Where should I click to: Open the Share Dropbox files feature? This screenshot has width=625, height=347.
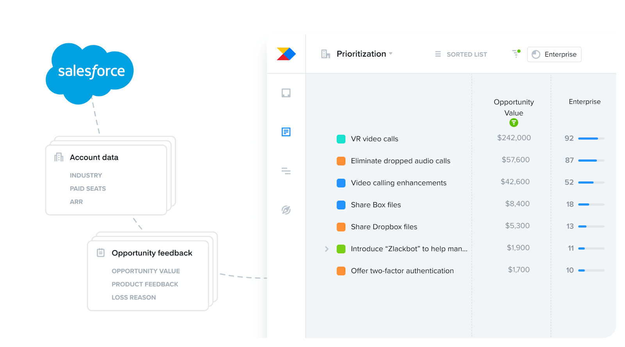pos(384,227)
